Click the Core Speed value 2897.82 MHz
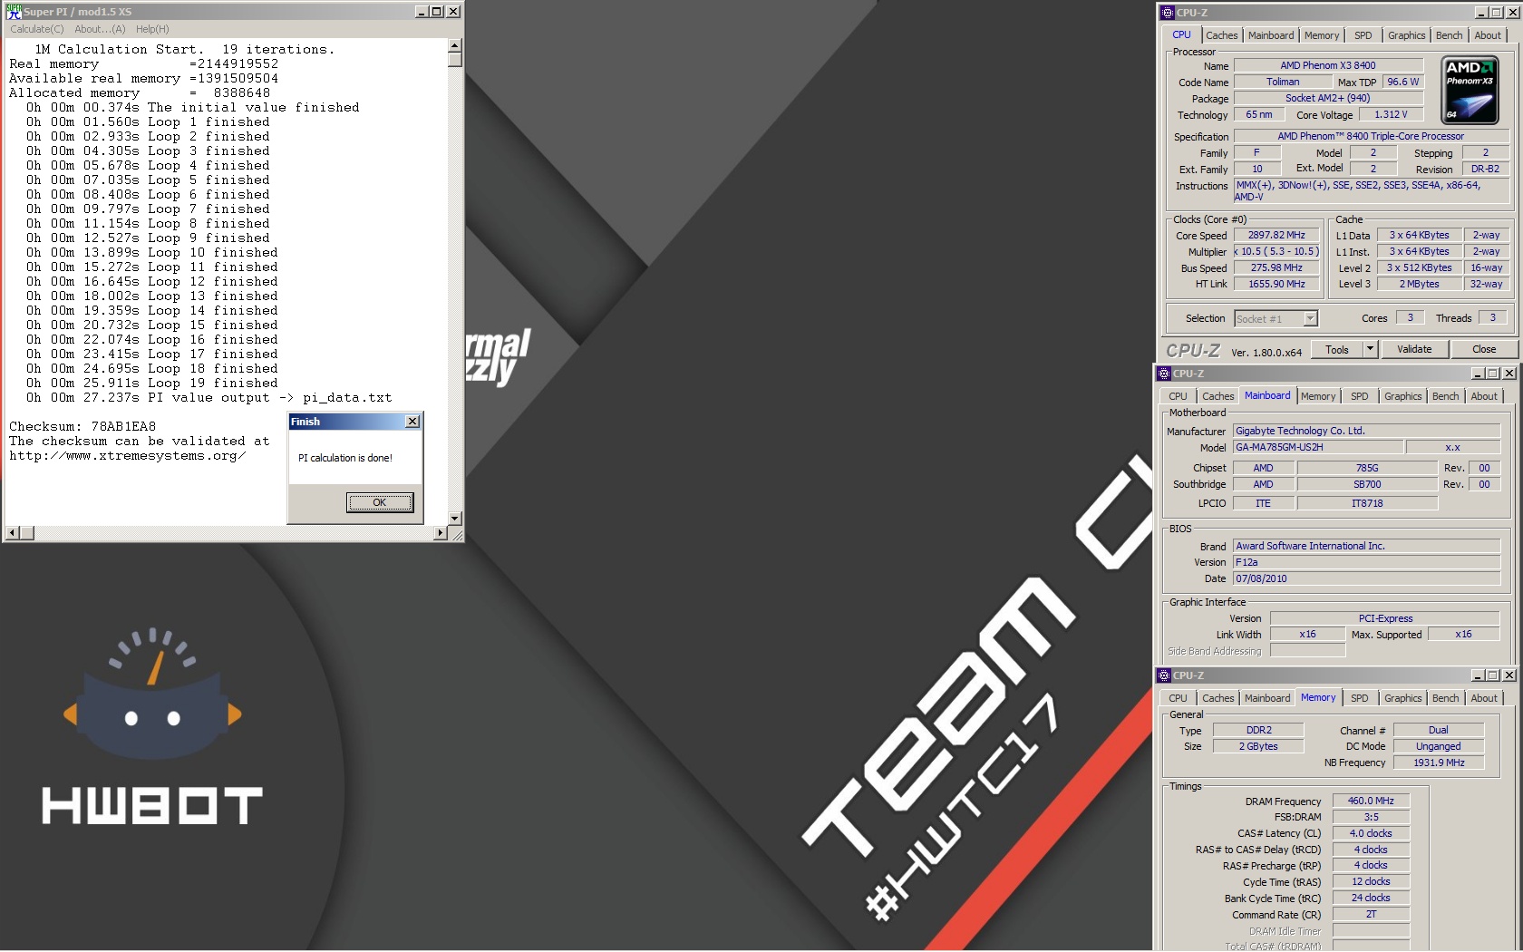Screen dimensions: 1523x952 [1276, 235]
